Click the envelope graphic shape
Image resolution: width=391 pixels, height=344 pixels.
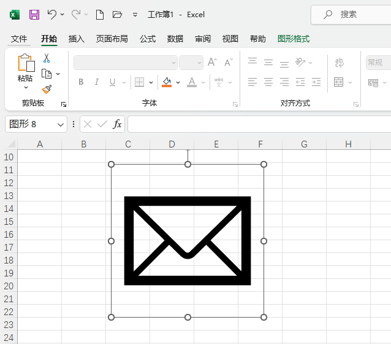tap(188, 241)
